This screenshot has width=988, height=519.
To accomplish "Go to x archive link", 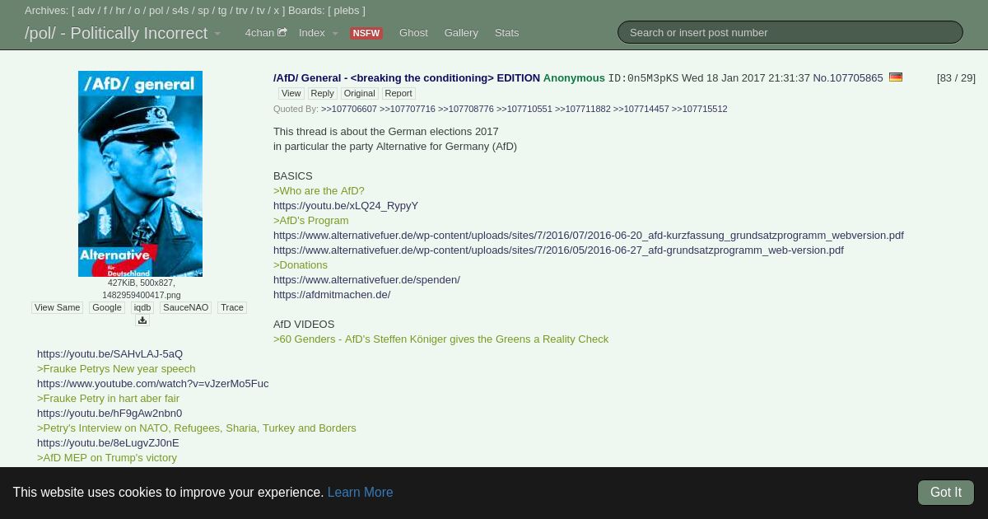I will [277, 11].
